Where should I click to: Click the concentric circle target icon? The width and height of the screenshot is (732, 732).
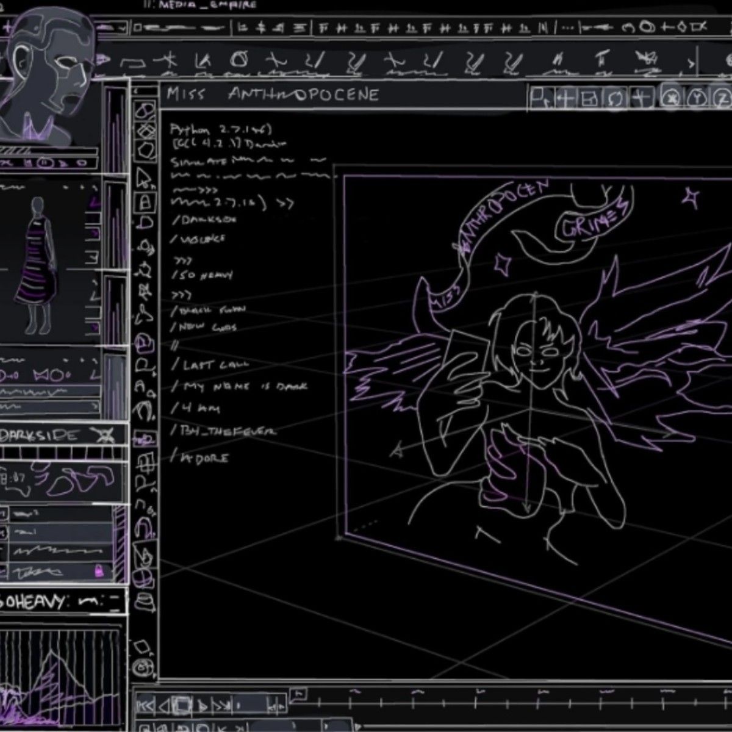[143, 667]
